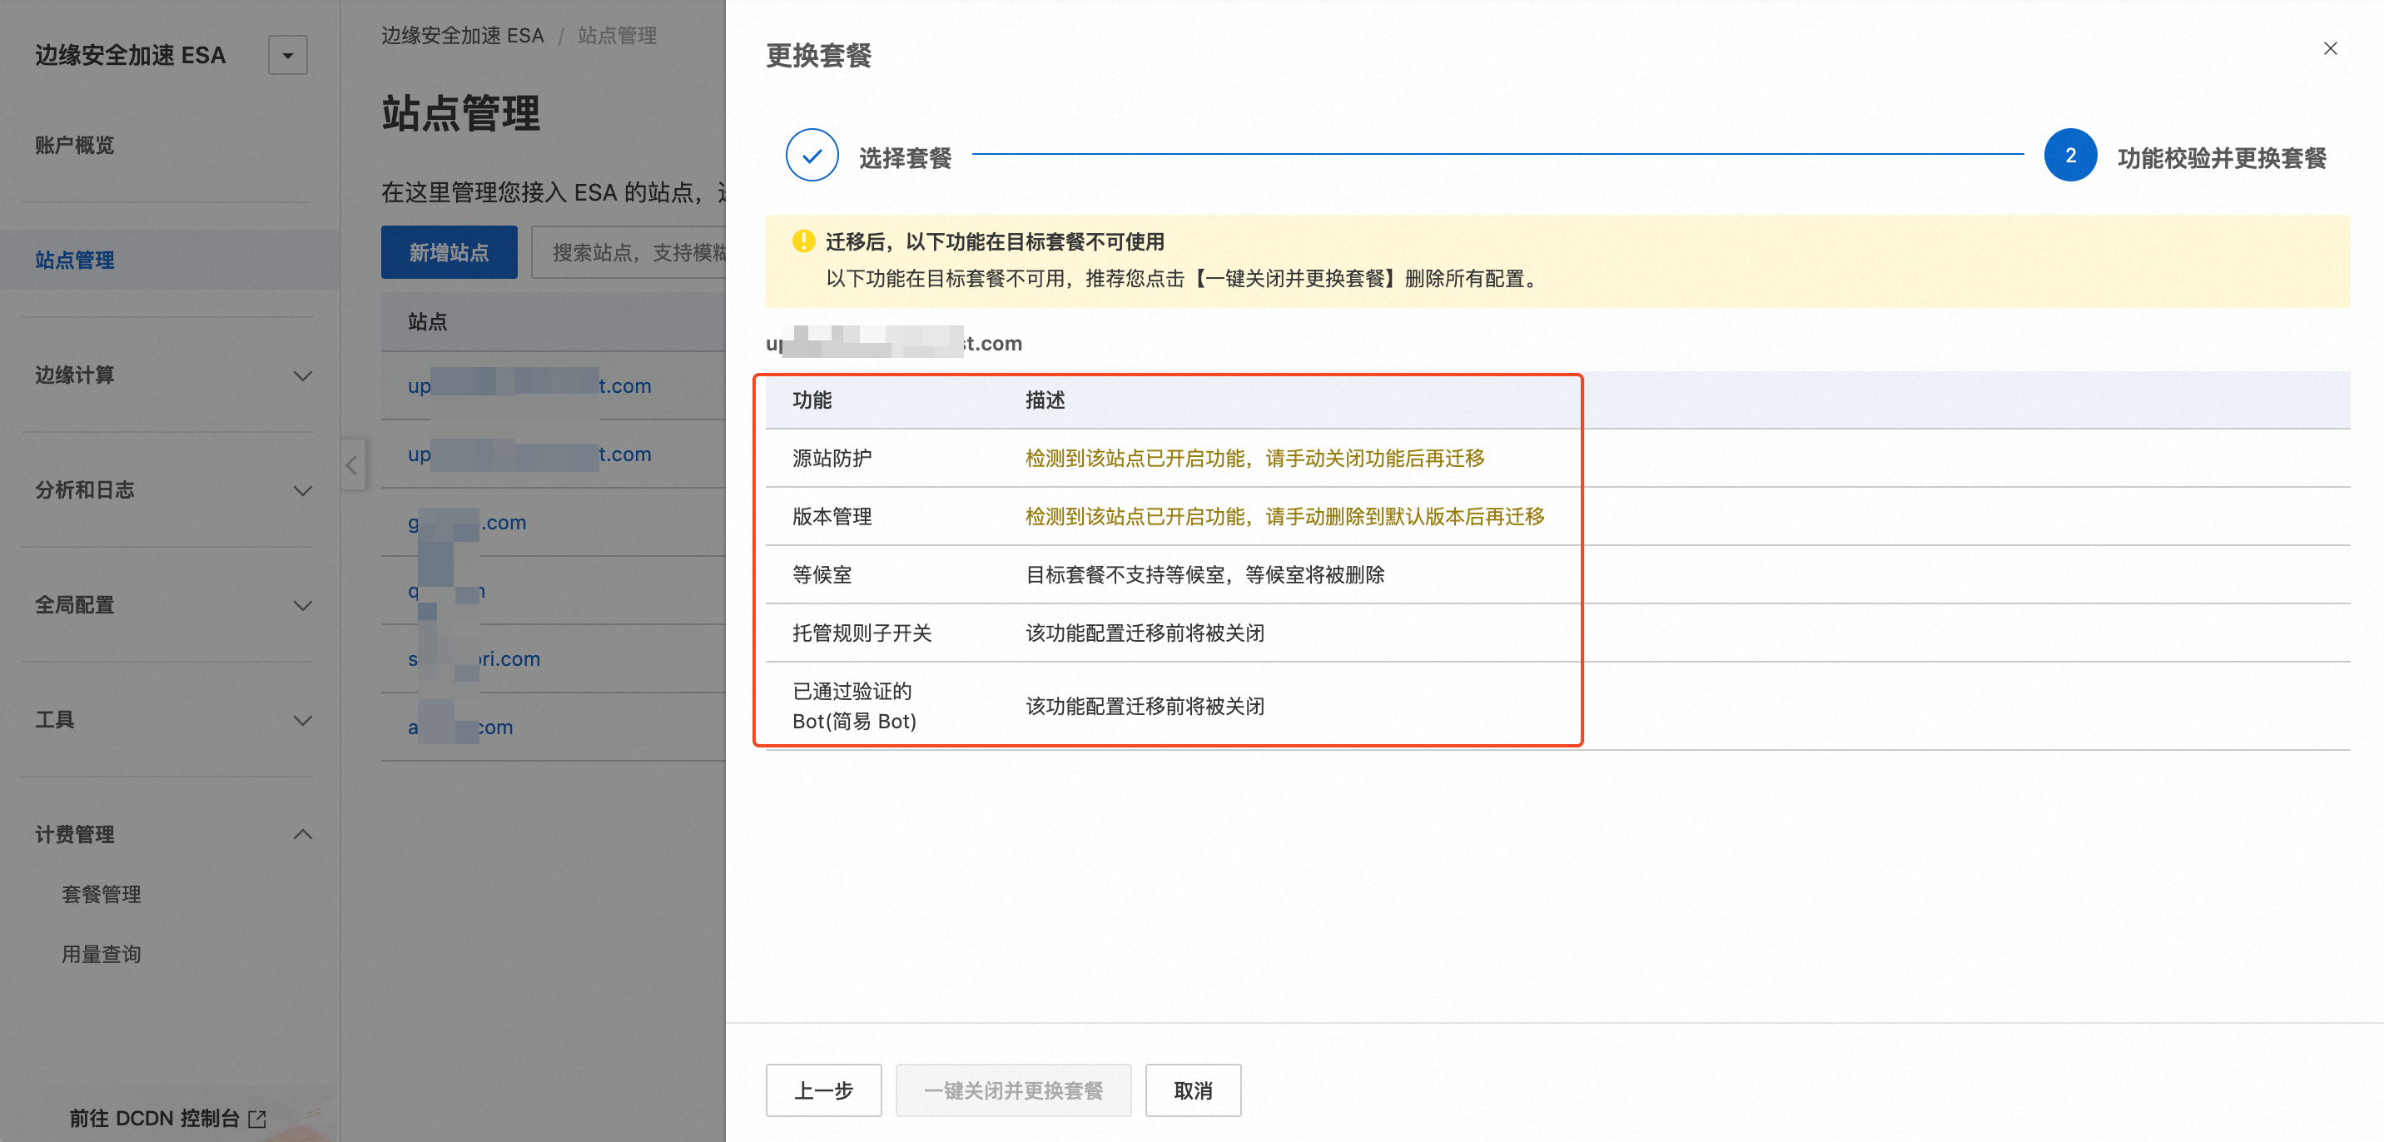The width and height of the screenshot is (2384, 1142).
Task: Expand the 边缘计算 menu chevron
Action: pos(301,375)
